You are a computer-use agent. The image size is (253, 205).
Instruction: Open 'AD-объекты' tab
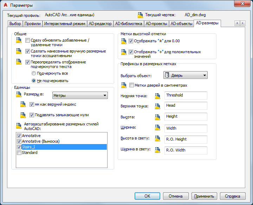182,24
